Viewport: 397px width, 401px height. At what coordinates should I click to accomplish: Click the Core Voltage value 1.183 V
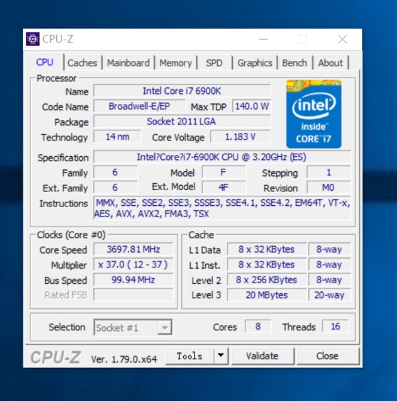pyautogui.click(x=240, y=136)
